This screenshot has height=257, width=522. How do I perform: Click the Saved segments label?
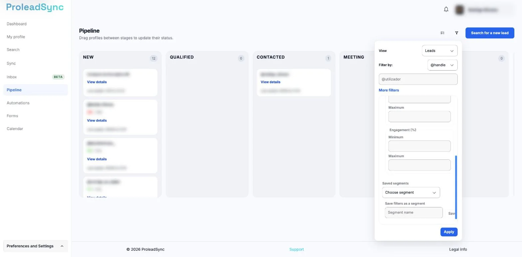click(x=395, y=183)
